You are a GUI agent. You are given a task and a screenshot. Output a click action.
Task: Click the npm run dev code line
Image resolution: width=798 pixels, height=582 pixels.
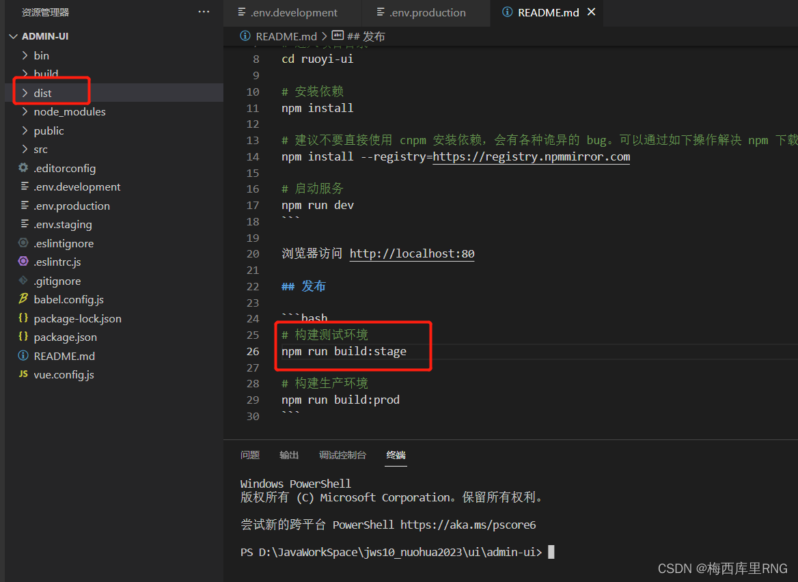pyautogui.click(x=318, y=206)
